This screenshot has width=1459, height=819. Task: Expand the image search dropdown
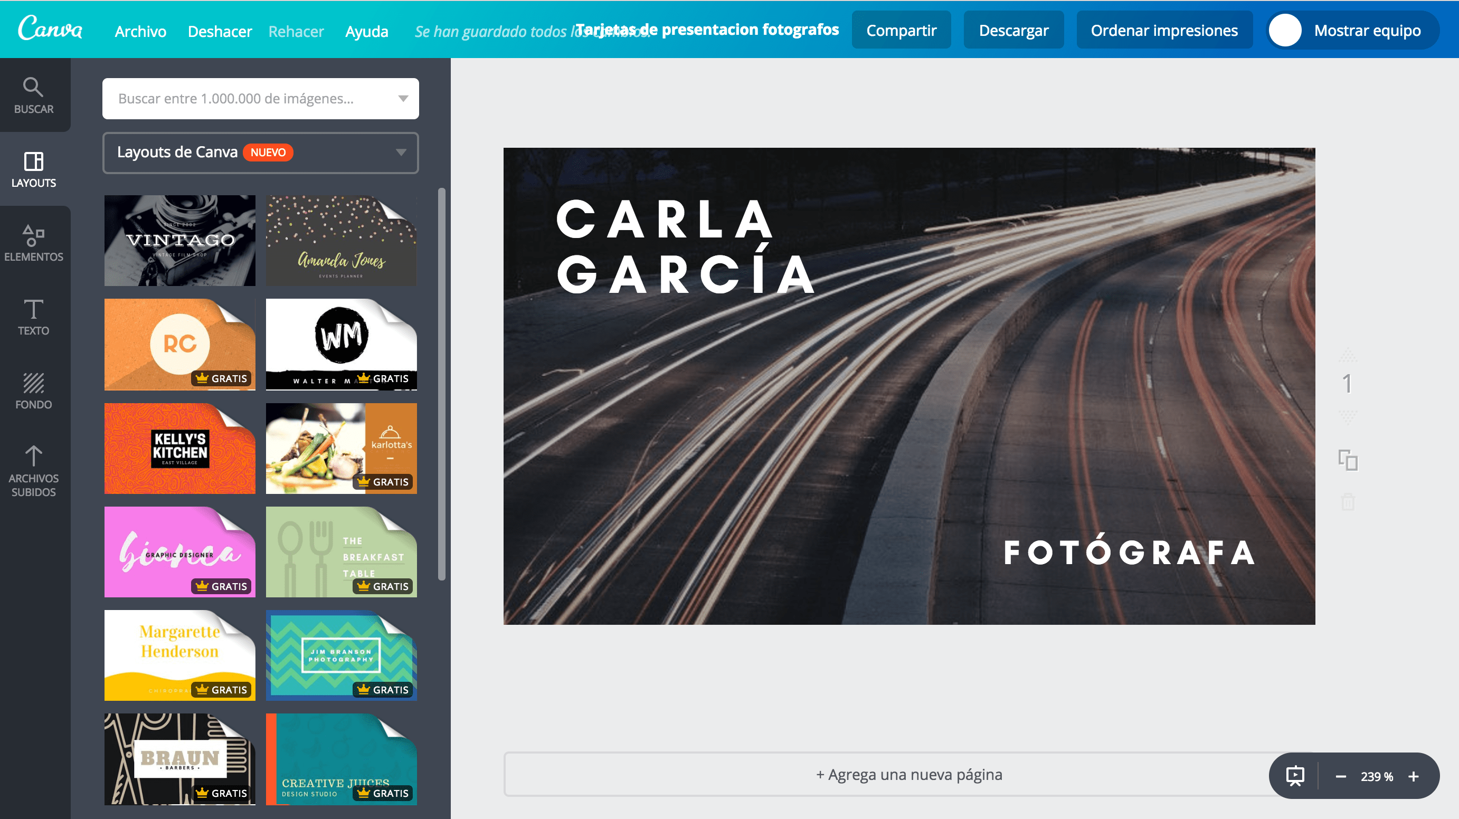click(402, 98)
